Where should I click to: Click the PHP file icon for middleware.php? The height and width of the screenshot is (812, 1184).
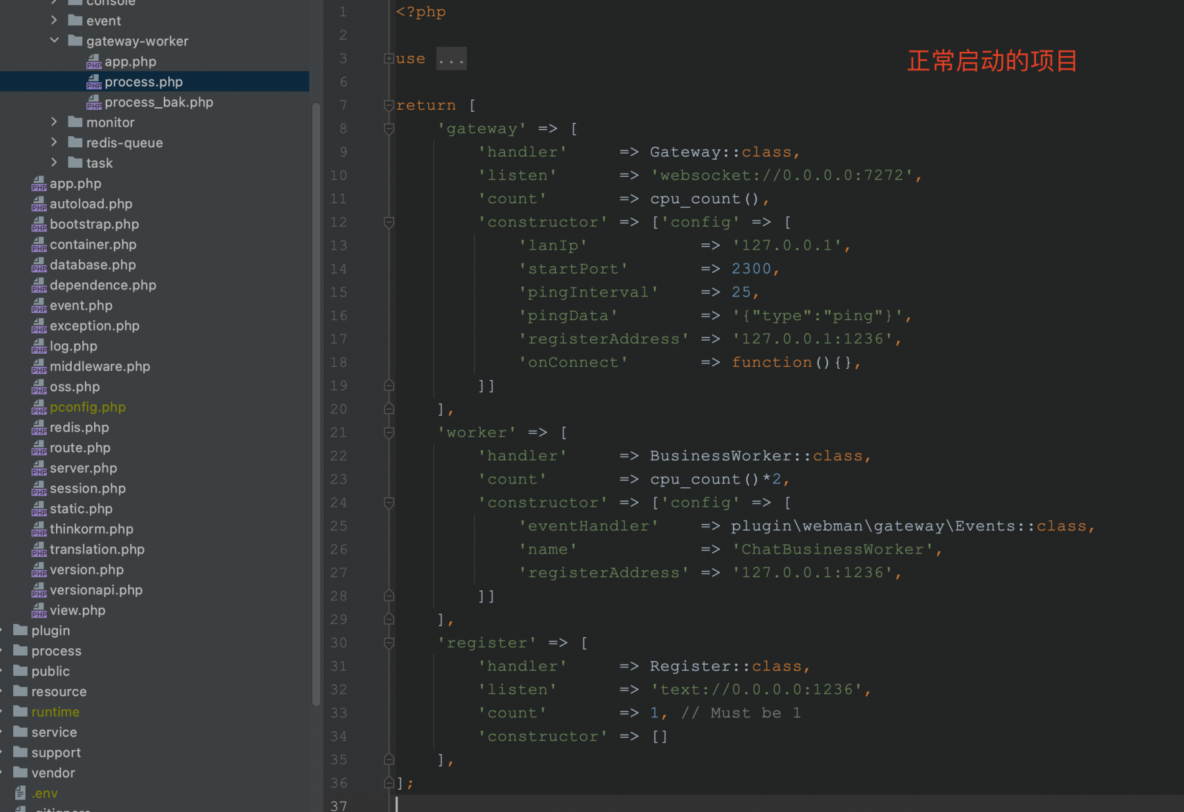tap(39, 367)
